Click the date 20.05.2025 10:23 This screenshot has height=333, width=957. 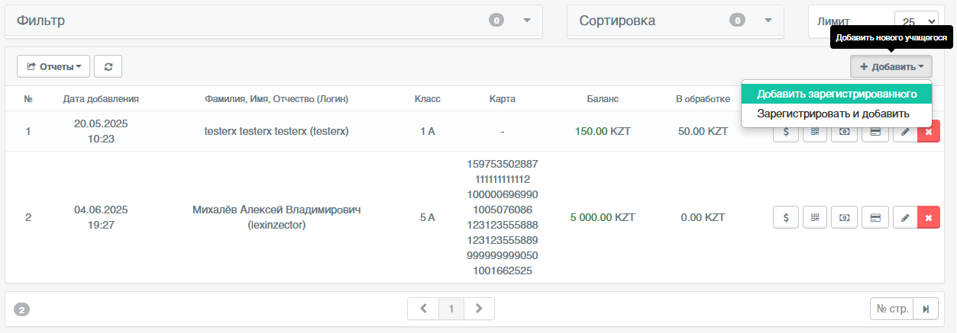101,131
